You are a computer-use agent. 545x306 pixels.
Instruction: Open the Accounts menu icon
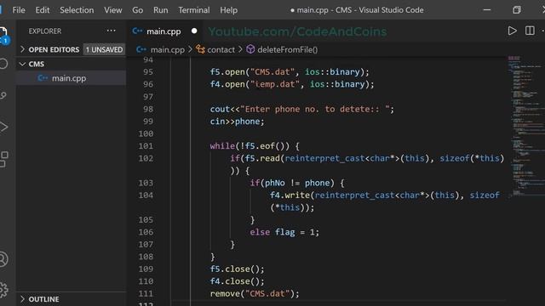click(3, 259)
